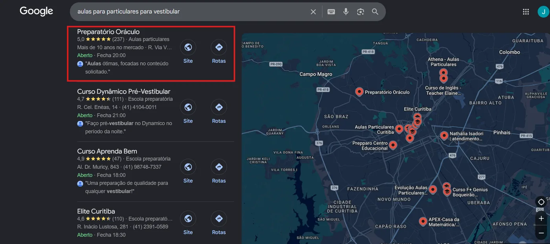
Task: Click "Mais de 10 anos no mercado" text
Action: coord(110,47)
